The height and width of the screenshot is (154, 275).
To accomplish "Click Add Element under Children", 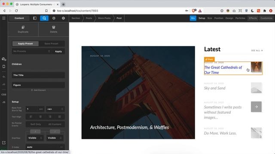I will 38,90.
